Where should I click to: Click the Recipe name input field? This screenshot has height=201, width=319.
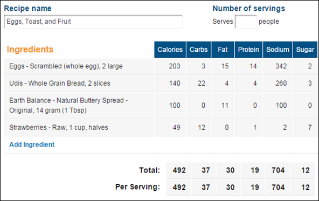point(93,22)
